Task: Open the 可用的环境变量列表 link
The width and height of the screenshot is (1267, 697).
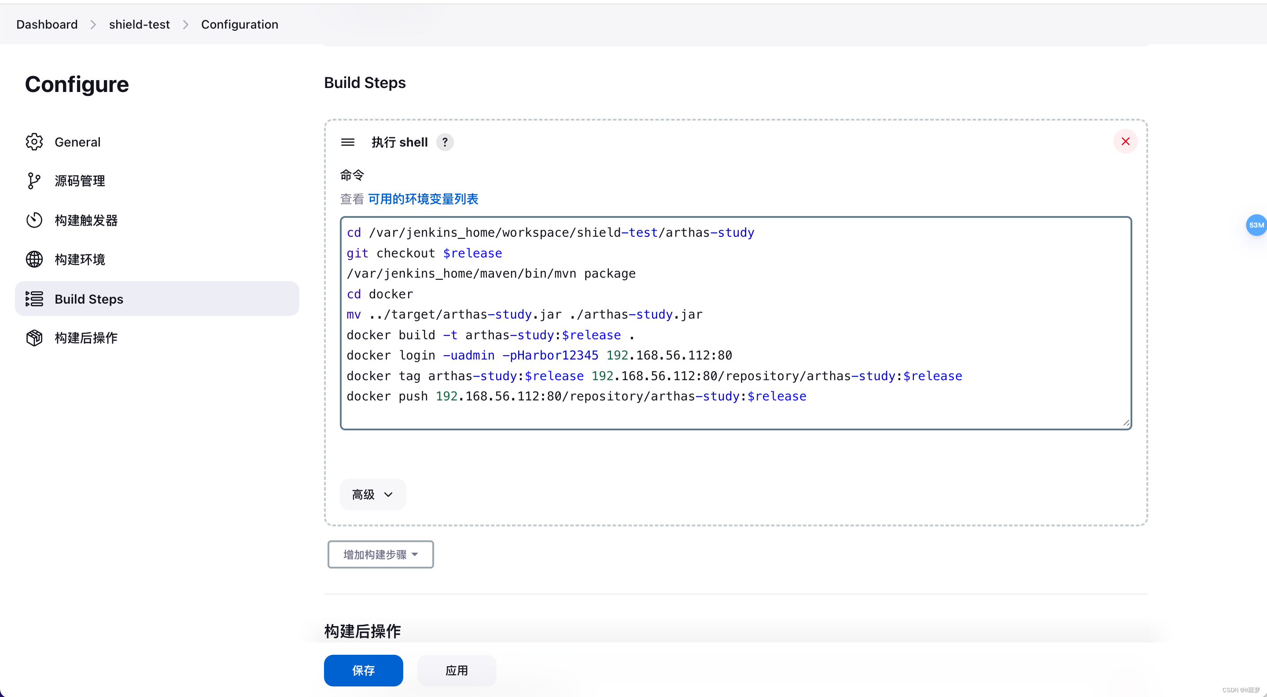Action: (x=423, y=199)
